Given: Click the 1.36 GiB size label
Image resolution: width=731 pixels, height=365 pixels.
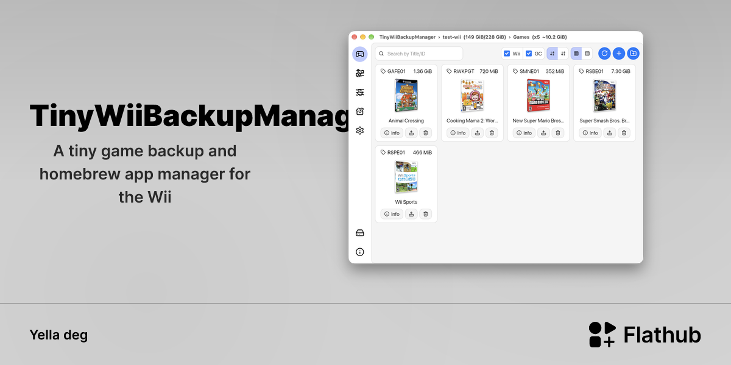Looking at the screenshot, I should [x=423, y=71].
